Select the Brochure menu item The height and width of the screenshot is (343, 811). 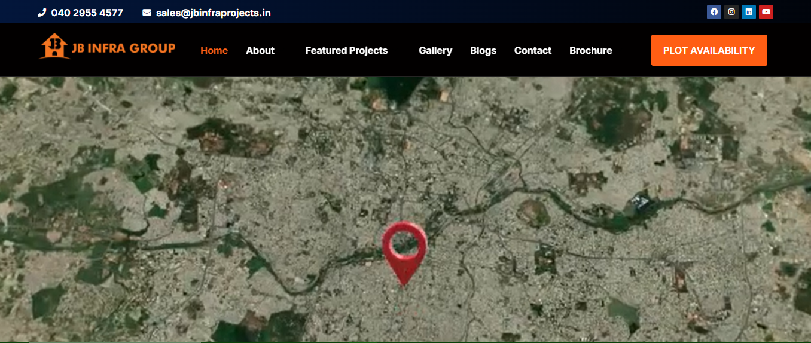point(591,51)
